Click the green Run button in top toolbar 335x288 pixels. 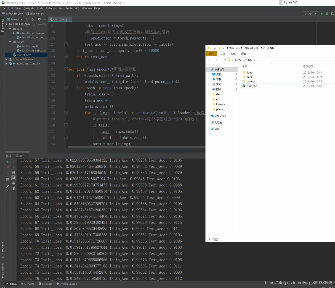322,14
